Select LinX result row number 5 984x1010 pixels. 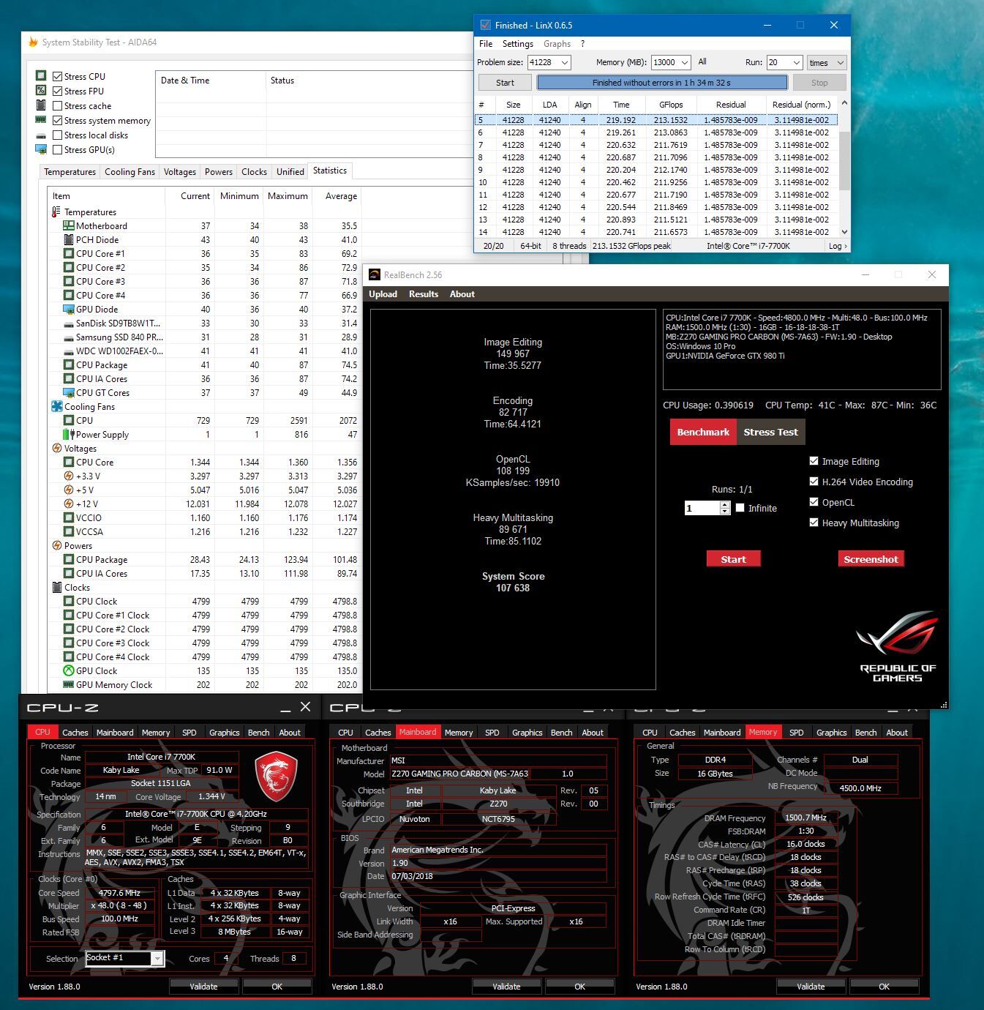tap(657, 120)
